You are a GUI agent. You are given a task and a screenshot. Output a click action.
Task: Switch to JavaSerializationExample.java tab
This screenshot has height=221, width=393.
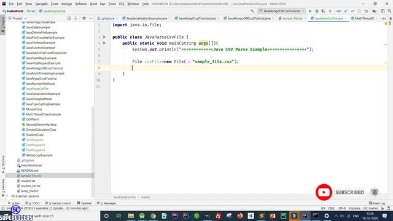point(147,18)
